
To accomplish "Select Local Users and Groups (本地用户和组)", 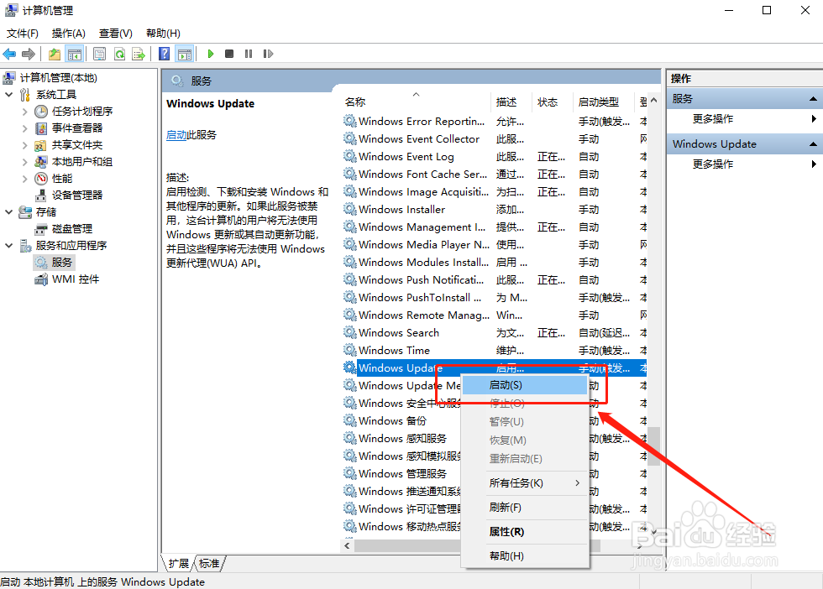I will click(82, 162).
